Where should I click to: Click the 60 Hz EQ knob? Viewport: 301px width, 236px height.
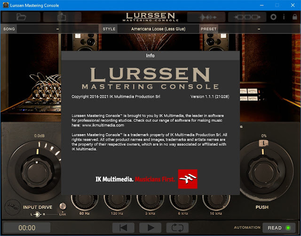pos(85,203)
